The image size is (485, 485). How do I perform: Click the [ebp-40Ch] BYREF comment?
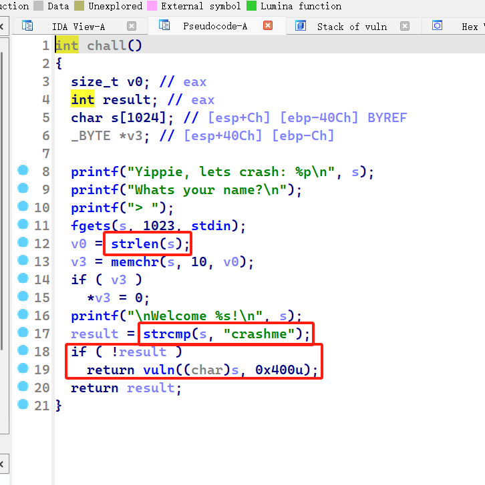(x=343, y=117)
